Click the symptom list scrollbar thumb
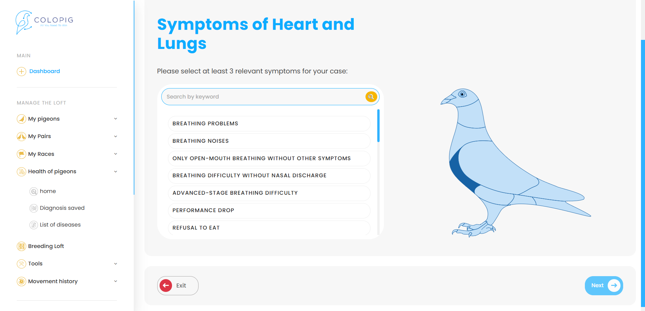Viewport: 645px width, 311px height. tap(378, 126)
